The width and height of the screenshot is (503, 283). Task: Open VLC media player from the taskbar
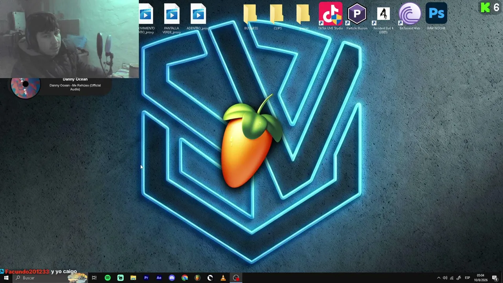point(223,278)
